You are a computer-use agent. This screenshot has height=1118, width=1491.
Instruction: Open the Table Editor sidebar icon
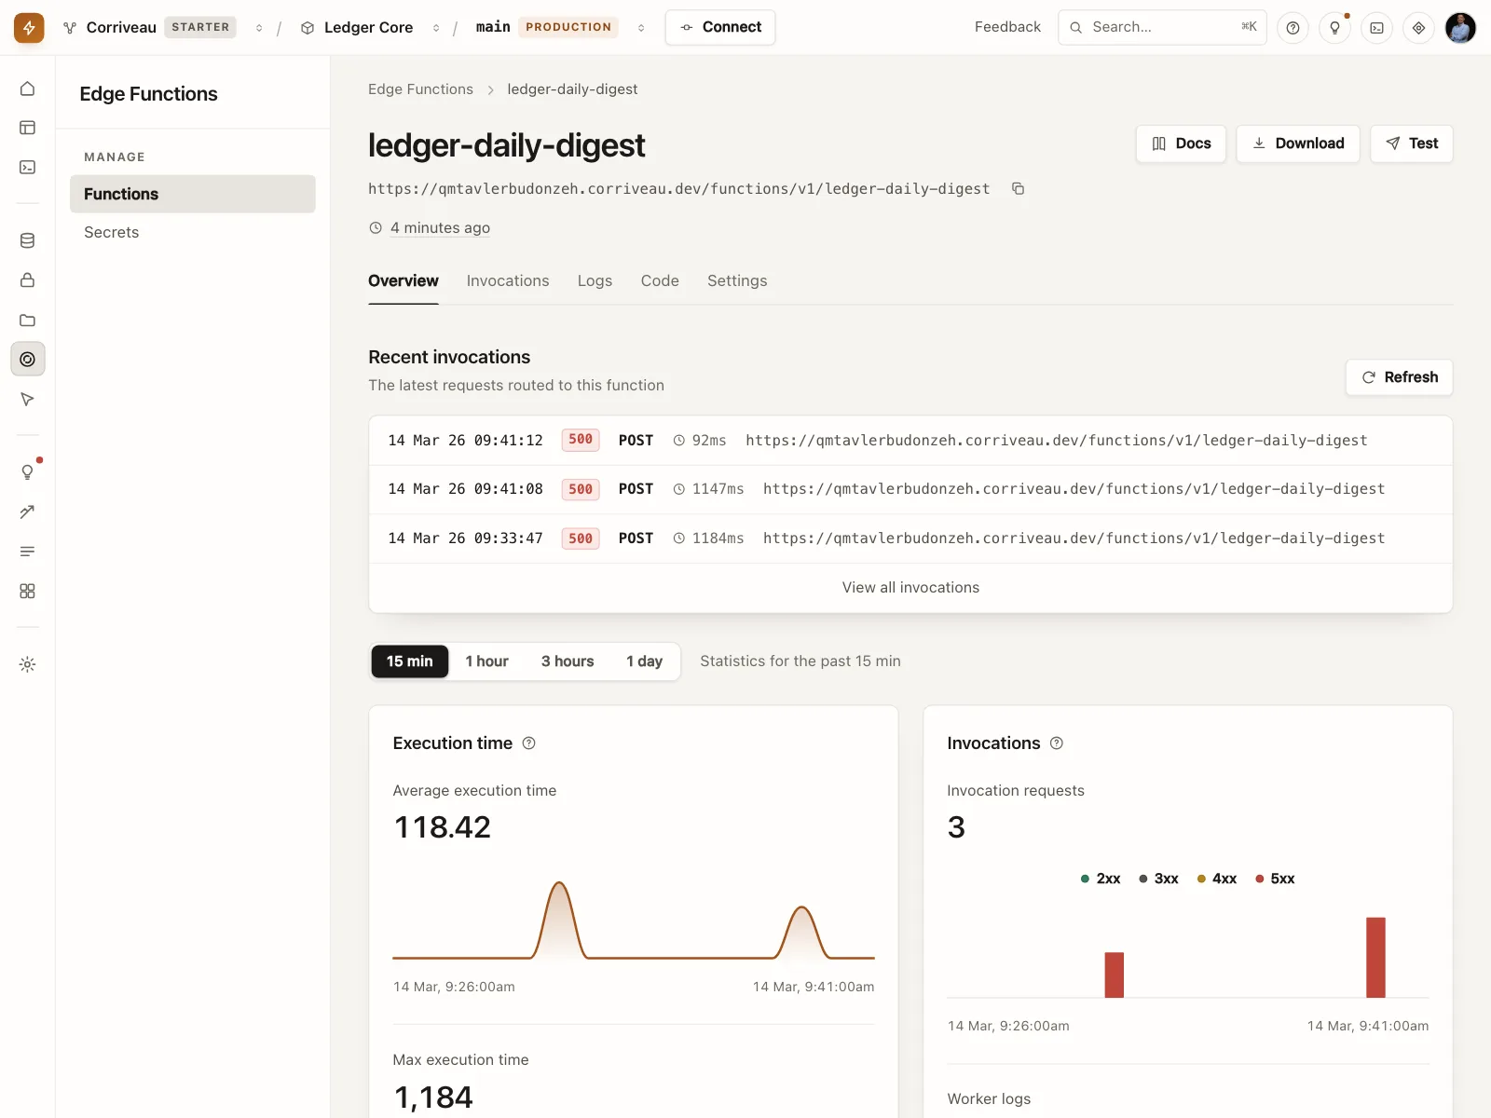point(28,128)
